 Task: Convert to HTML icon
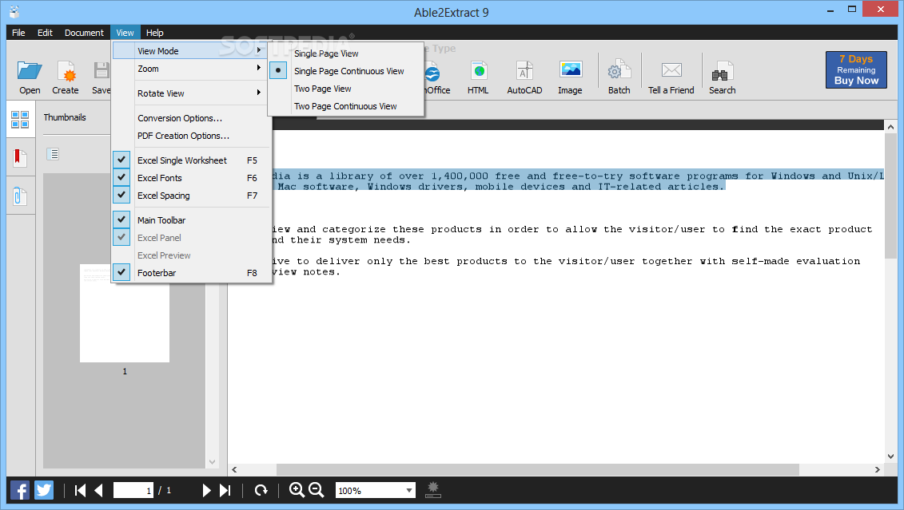coord(478,72)
